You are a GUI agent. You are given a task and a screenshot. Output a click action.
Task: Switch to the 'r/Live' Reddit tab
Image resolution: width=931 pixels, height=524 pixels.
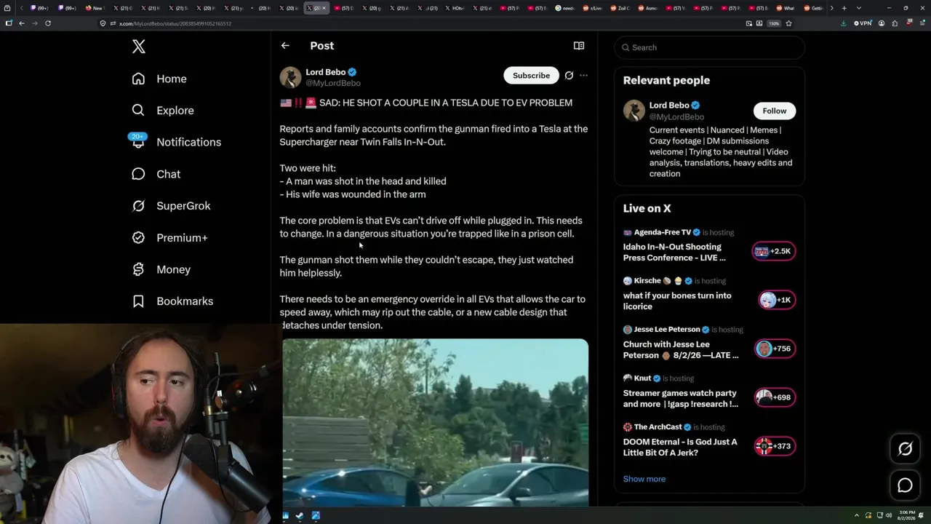[593, 8]
